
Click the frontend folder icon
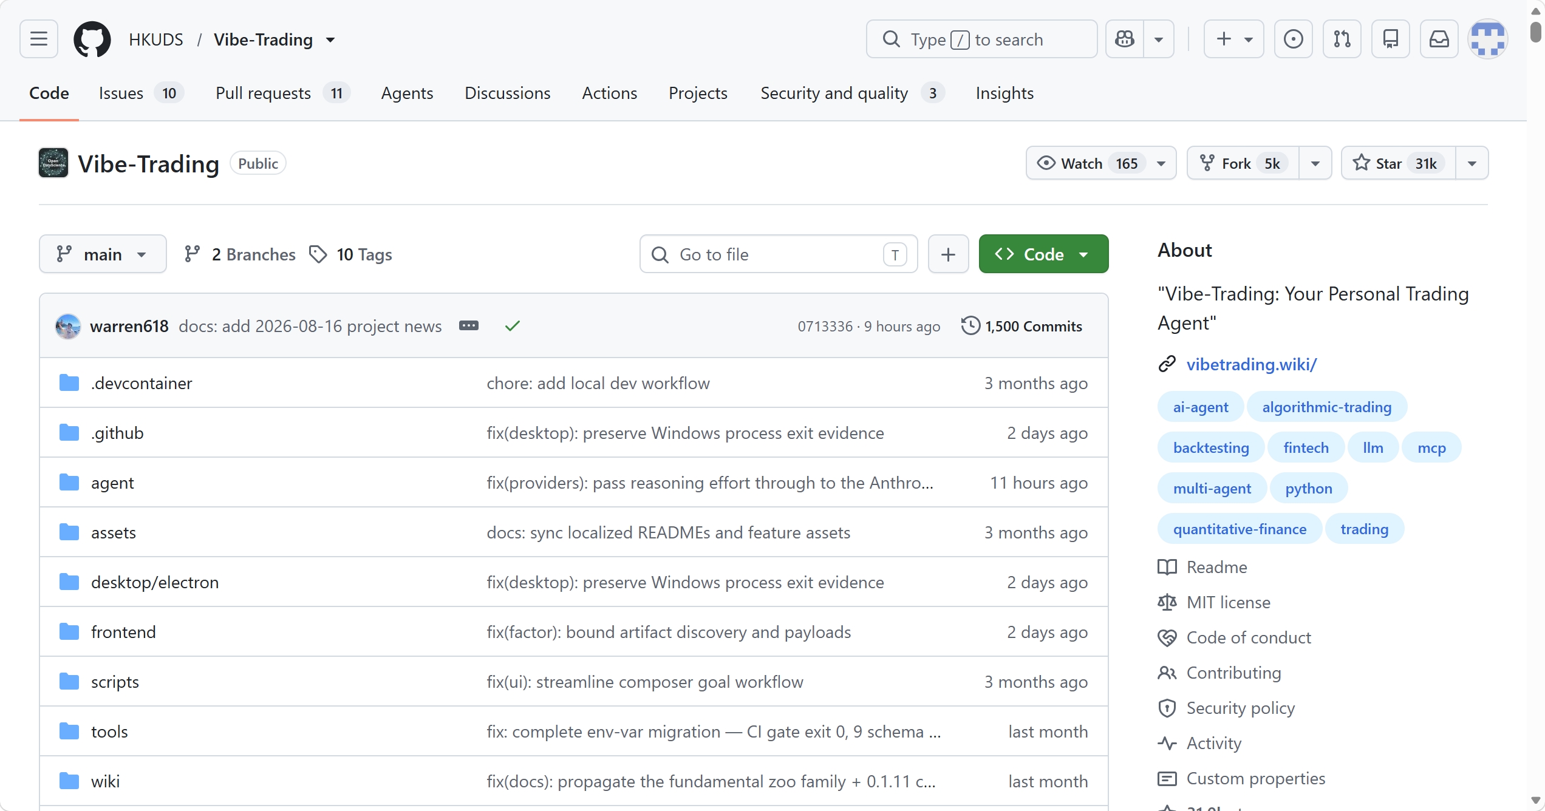pyautogui.click(x=69, y=632)
